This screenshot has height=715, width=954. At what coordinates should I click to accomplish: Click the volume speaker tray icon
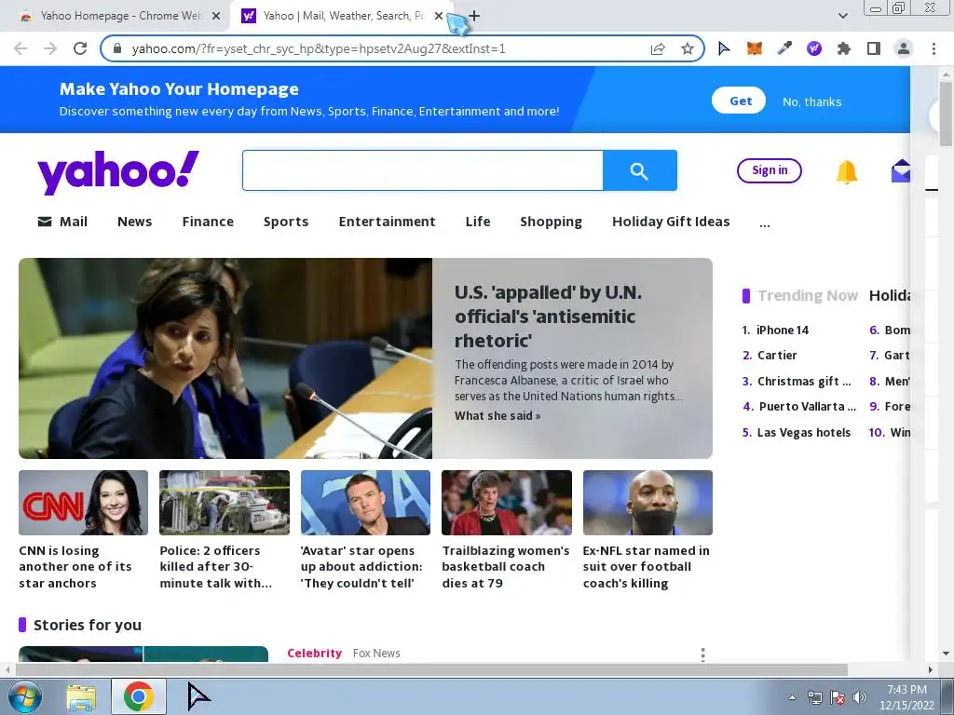click(x=860, y=697)
